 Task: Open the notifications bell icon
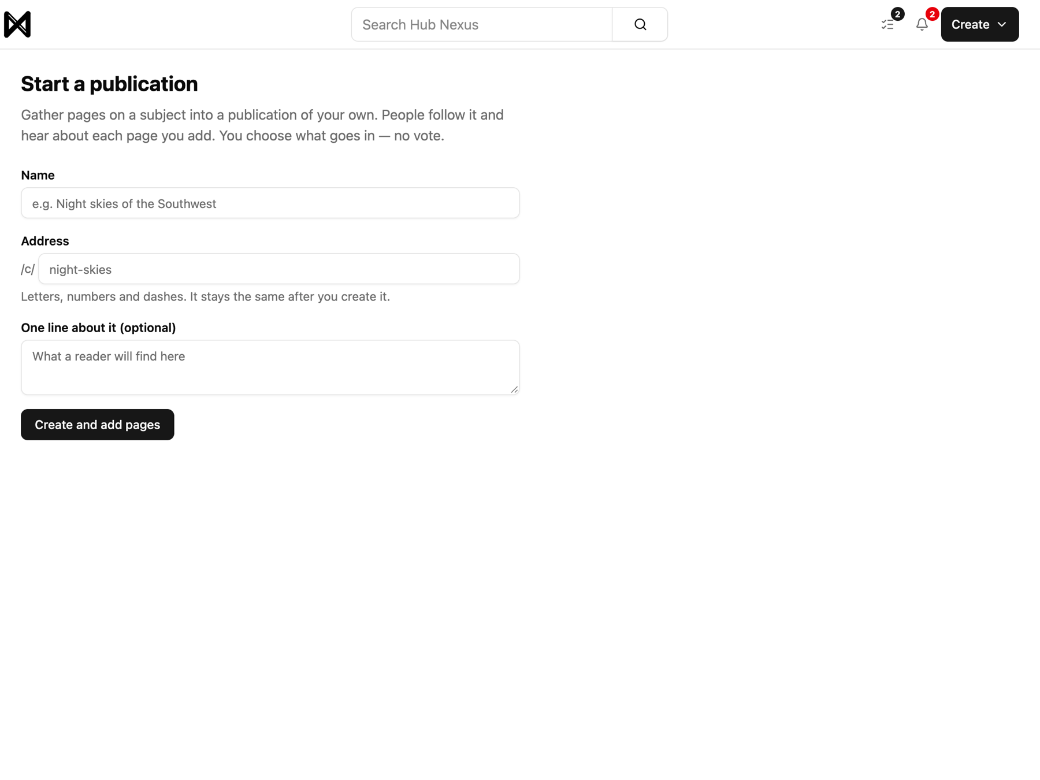click(922, 24)
